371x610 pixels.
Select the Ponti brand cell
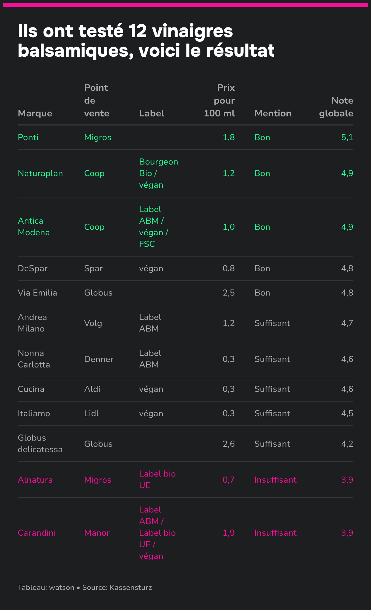[x=28, y=137]
